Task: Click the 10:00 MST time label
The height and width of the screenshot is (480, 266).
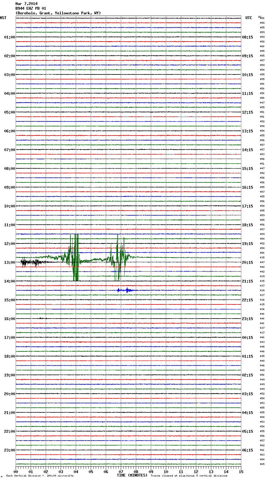Action: (9, 206)
